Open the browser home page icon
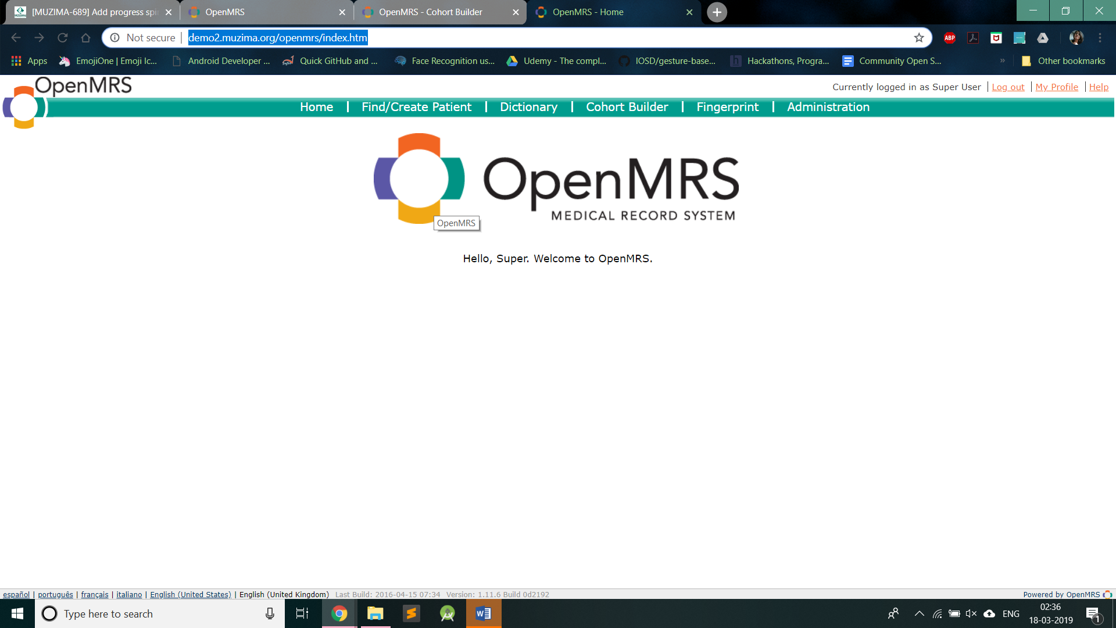 pos(85,38)
